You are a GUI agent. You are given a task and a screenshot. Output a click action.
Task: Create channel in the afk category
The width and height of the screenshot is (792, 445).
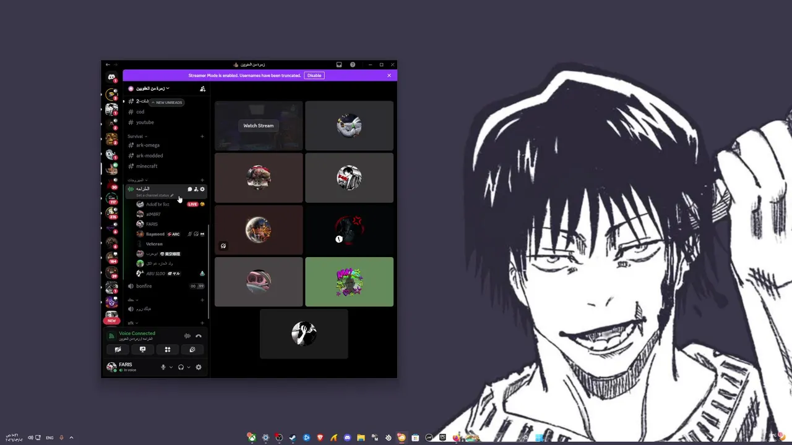202,323
